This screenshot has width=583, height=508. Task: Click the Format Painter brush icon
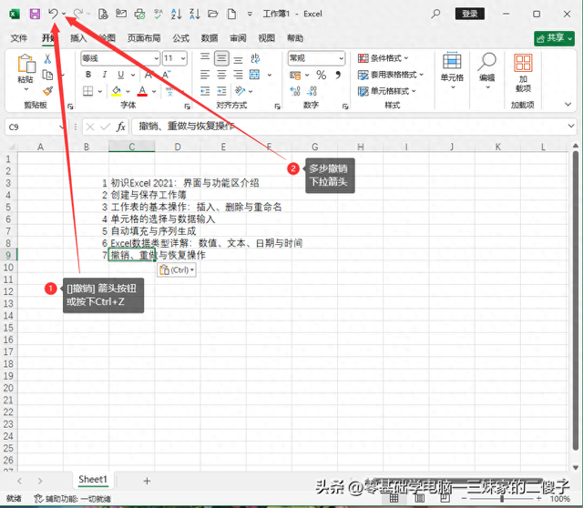[47, 91]
